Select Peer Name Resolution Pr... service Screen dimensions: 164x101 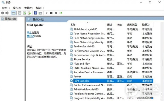point(112,34)
